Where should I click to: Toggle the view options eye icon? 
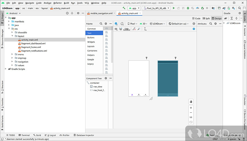(116, 29)
